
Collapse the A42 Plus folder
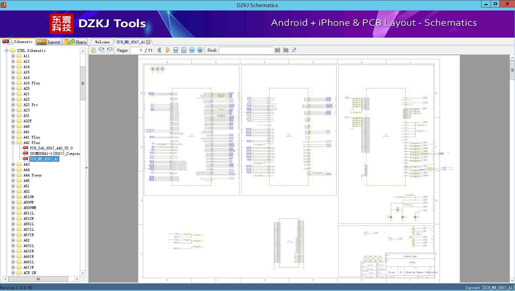[13, 143]
